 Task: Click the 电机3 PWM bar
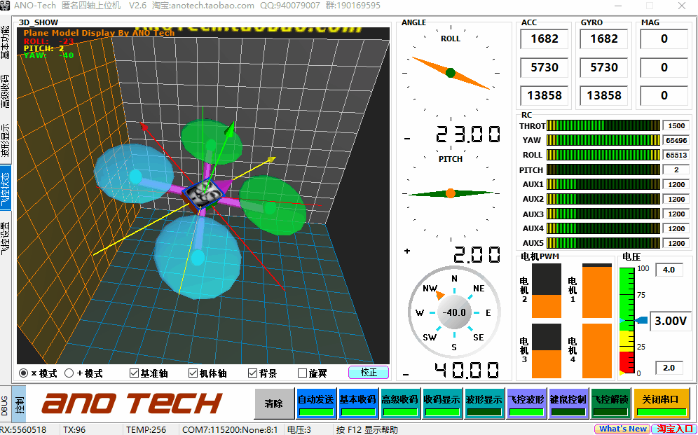pos(547,351)
